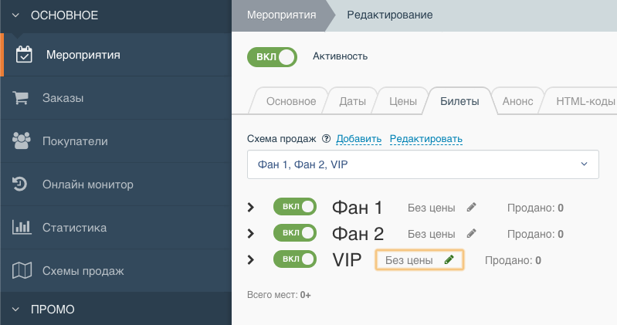Click the Схемы продаж map icon
The height and width of the screenshot is (325, 617).
coord(22,271)
